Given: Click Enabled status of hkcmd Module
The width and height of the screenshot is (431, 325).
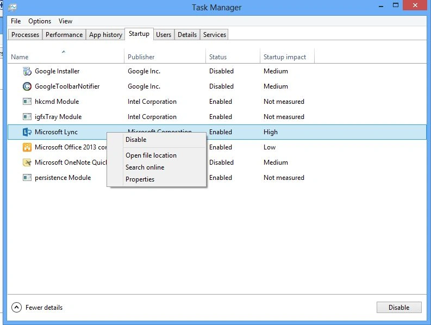Looking at the screenshot, I should [221, 102].
